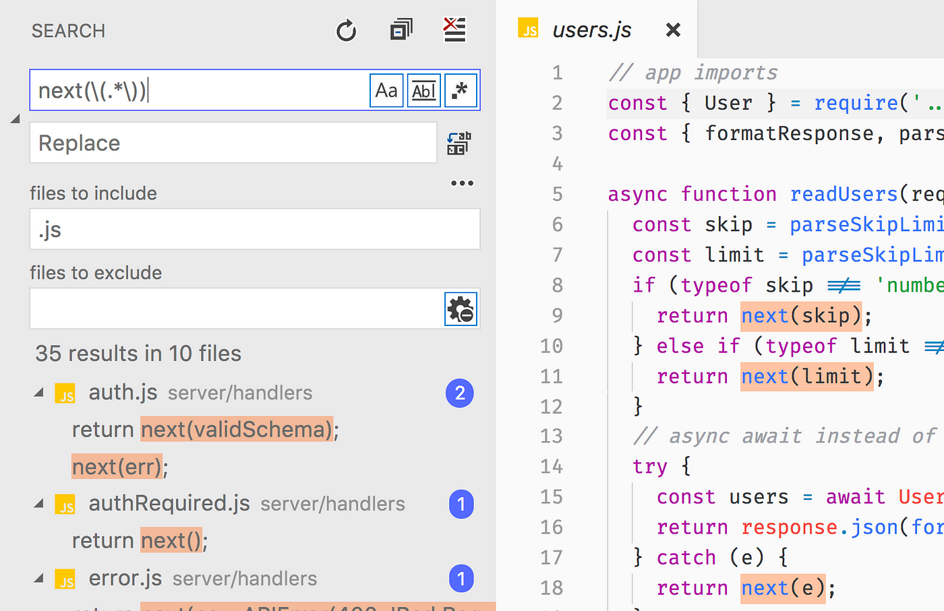Click highlighted next(skip) in editor
Image resolution: width=944 pixels, height=611 pixels.
(801, 315)
